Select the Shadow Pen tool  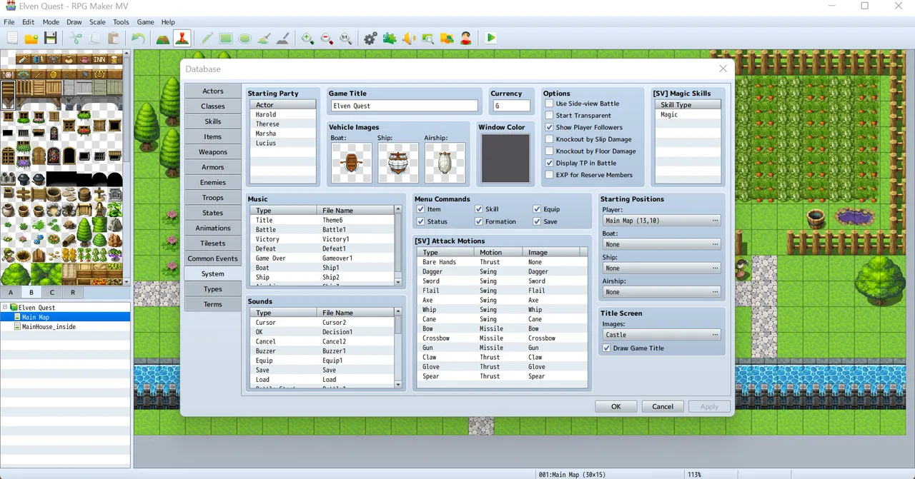(283, 39)
